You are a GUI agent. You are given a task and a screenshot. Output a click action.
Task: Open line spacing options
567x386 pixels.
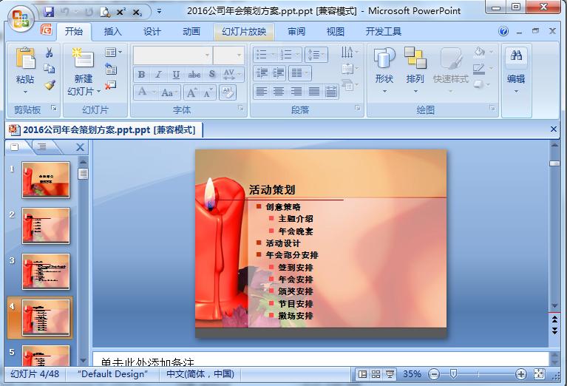[316, 55]
